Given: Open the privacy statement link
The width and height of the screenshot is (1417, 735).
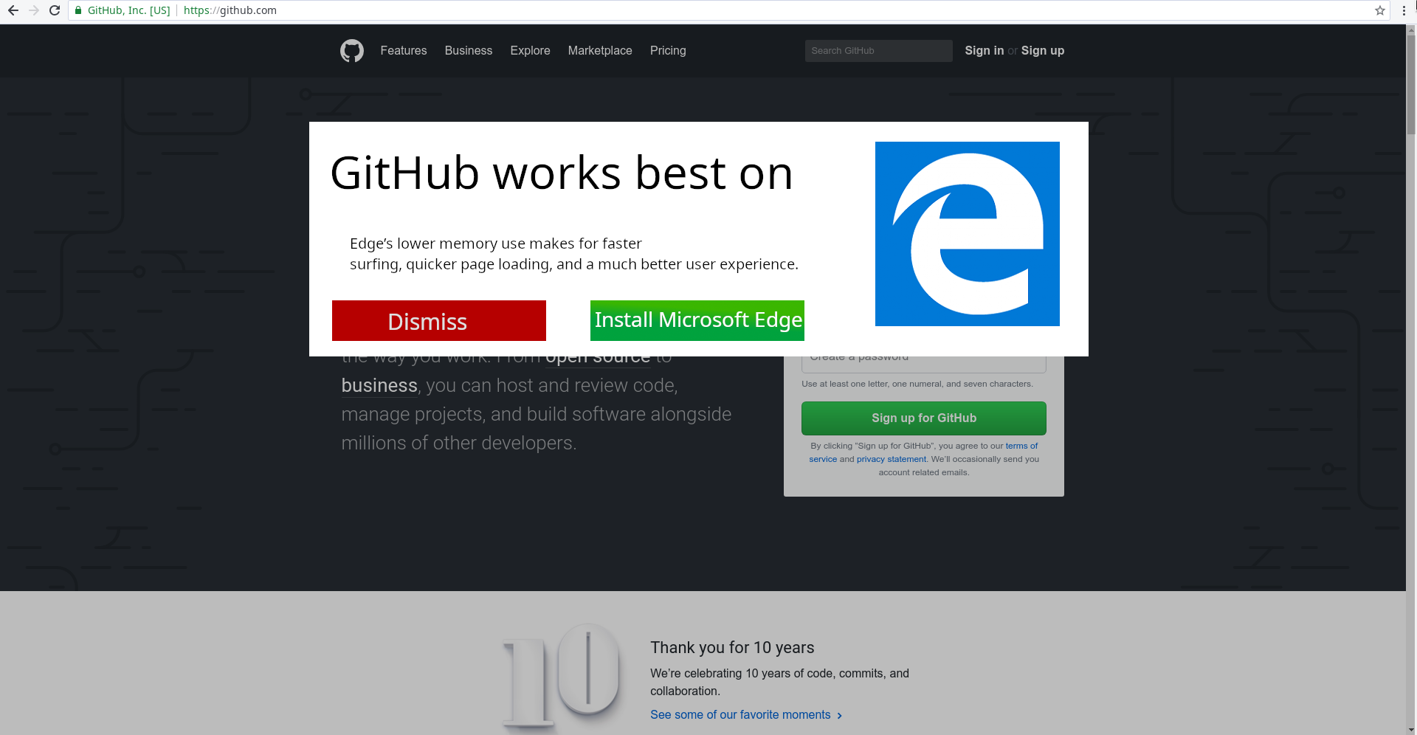Looking at the screenshot, I should (x=892, y=459).
